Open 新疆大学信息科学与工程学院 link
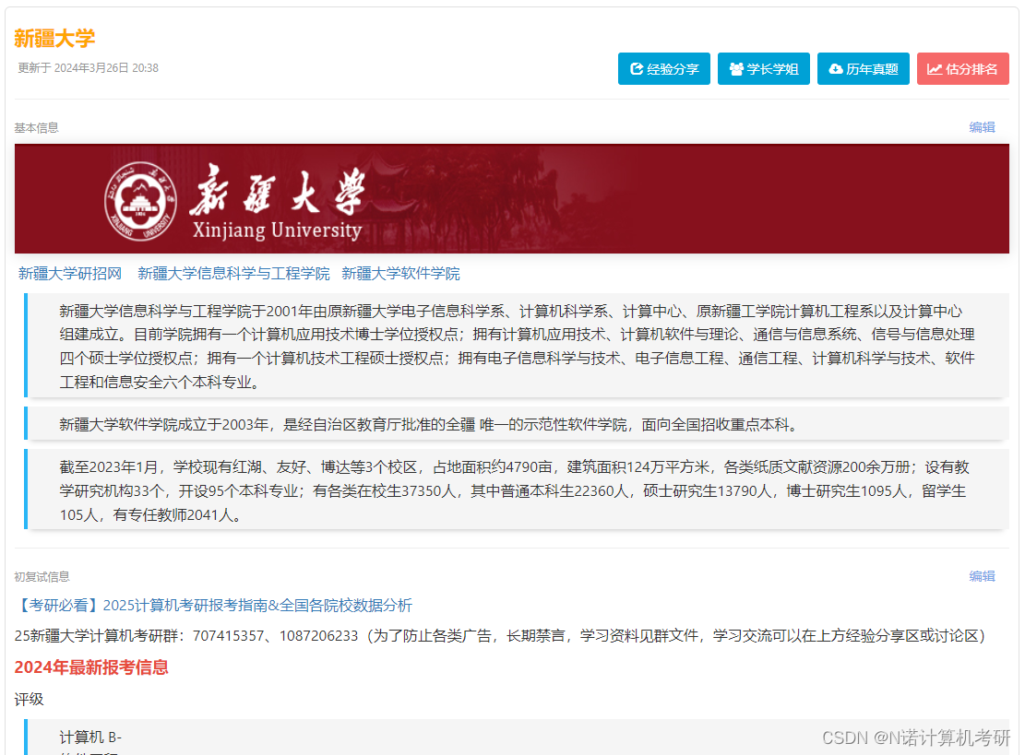1025x755 pixels. point(233,274)
